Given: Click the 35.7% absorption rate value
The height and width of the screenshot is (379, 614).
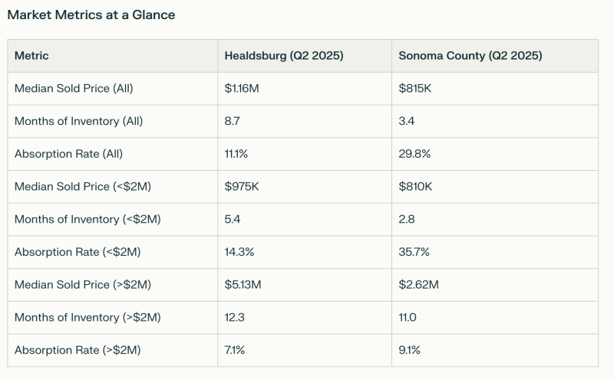Looking at the screenshot, I should pyautogui.click(x=414, y=252).
